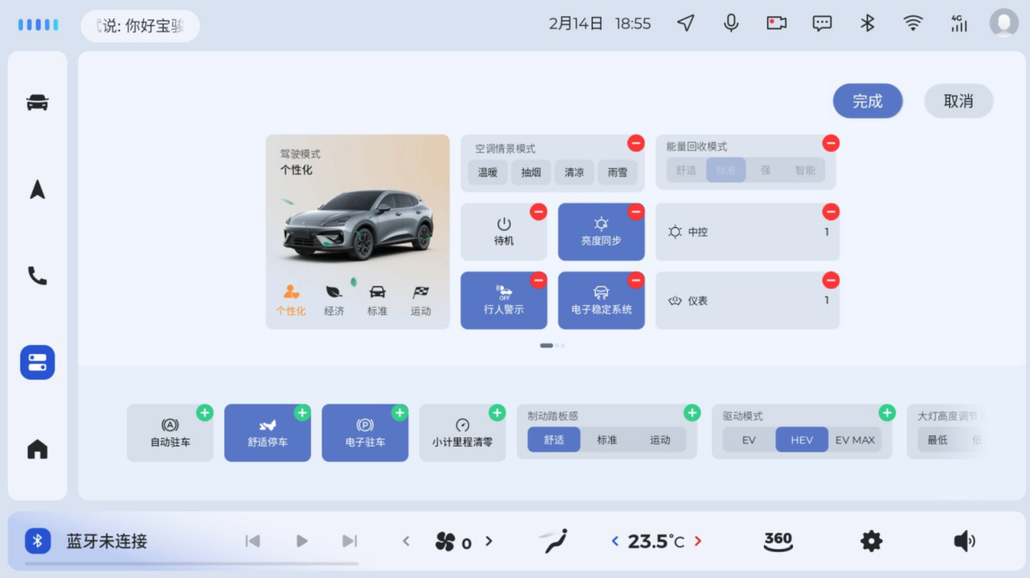Tap the 4G signal indicator

point(959,24)
